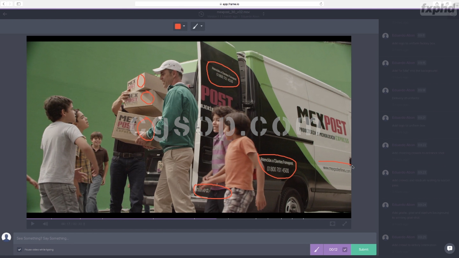Mute the video with the volume icon
The height and width of the screenshot is (258, 459).
pyautogui.click(x=45, y=224)
